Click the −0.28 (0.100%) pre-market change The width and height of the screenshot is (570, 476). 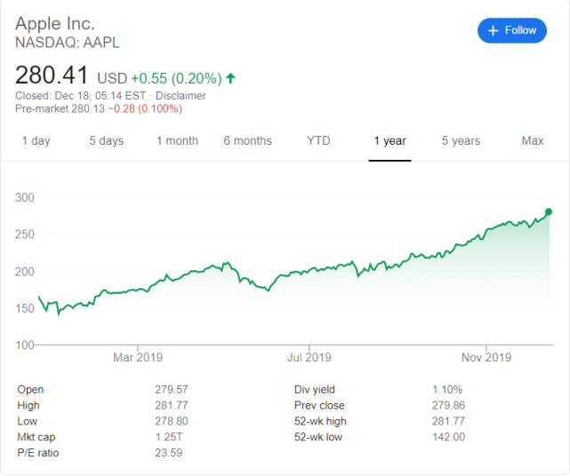pos(145,108)
